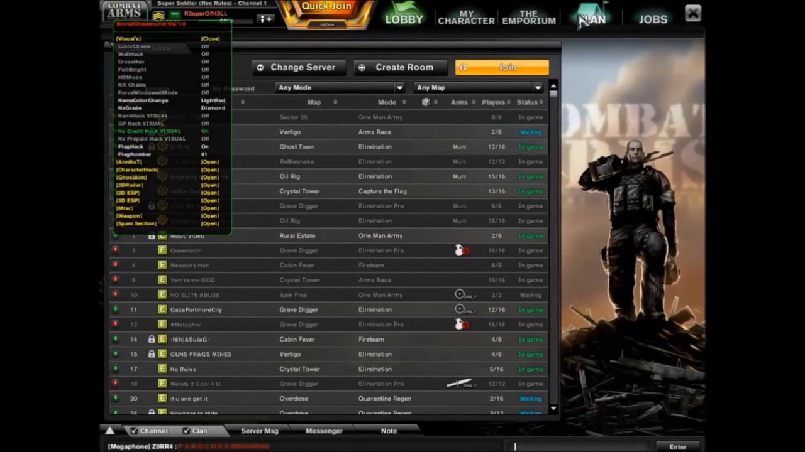The height and width of the screenshot is (452, 805).
Task: Click the arms restriction icon on #Metaphor row
Action: pyautogui.click(x=462, y=325)
